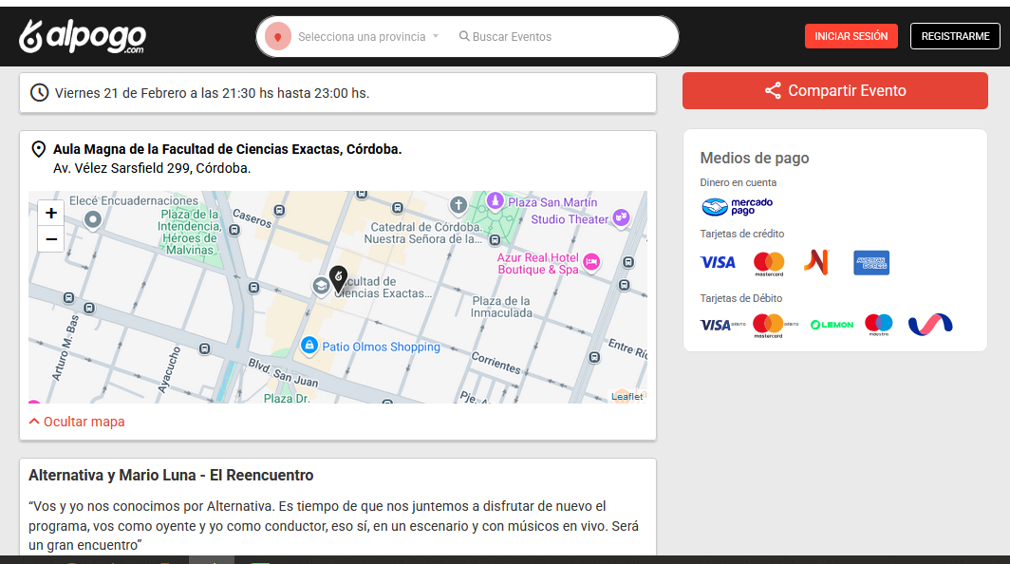This screenshot has width=1010, height=564.
Task: Zoom out on the map
Action: point(51,239)
